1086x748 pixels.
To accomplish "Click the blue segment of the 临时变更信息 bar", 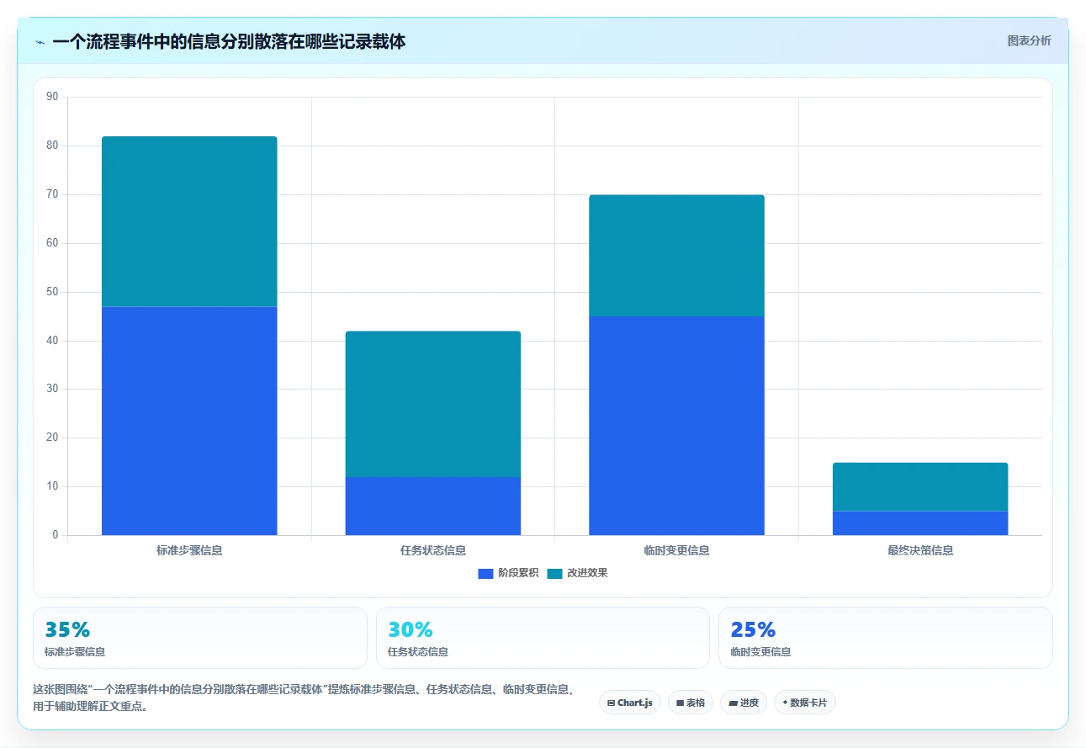I will click(676, 426).
